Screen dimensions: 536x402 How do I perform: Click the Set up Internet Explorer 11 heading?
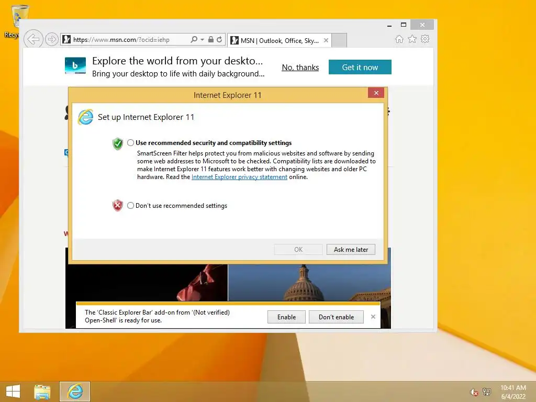(x=146, y=117)
